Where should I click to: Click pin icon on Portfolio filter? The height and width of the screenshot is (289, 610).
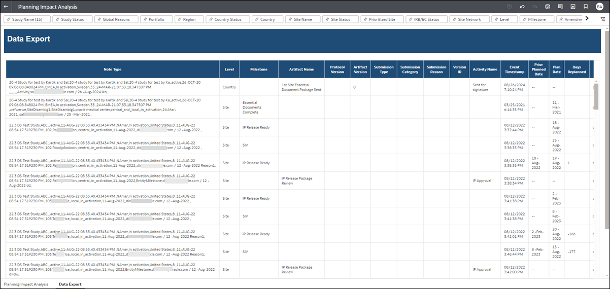pos(145,19)
